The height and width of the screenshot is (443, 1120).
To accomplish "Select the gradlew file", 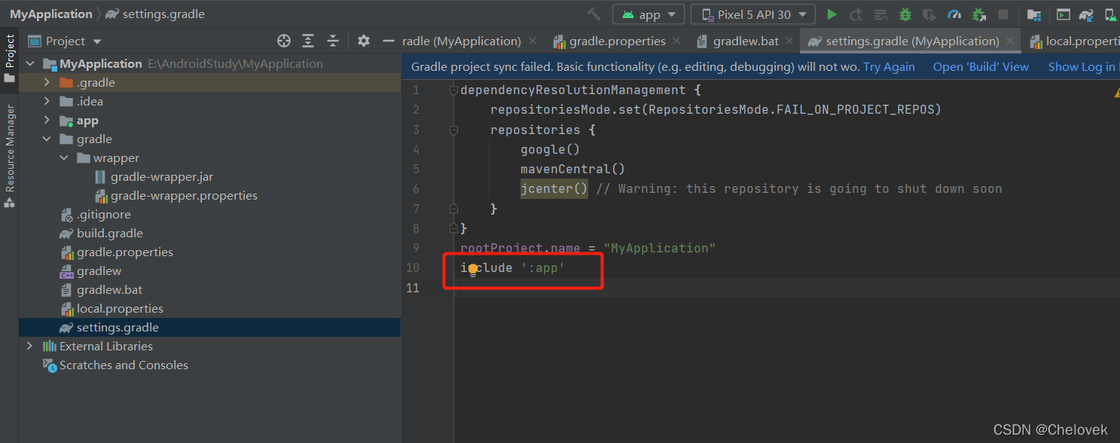I will [90, 271].
